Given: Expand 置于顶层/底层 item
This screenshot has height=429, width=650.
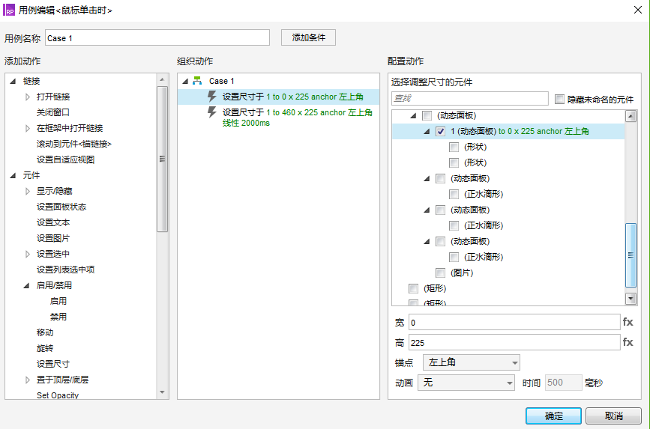Looking at the screenshot, I should [x=27, y=380].
